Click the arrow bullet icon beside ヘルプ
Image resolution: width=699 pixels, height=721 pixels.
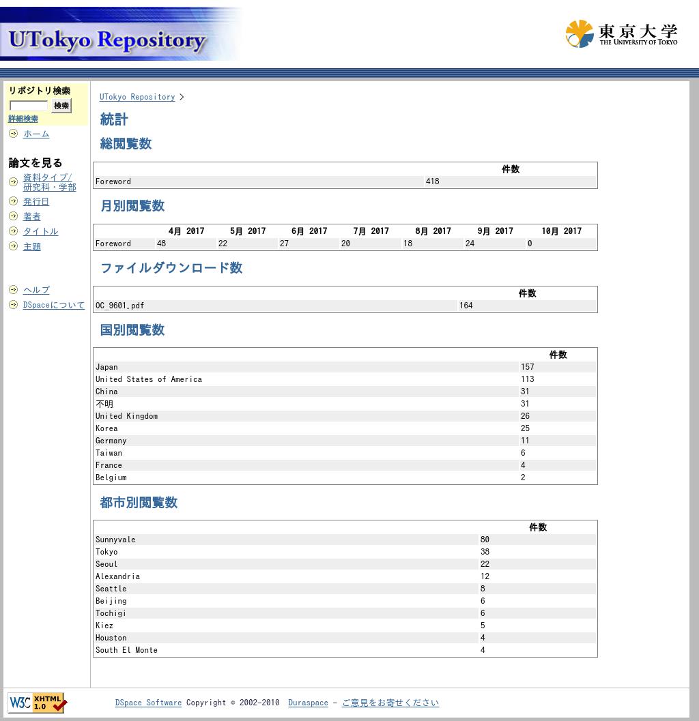tap(14, 290)
